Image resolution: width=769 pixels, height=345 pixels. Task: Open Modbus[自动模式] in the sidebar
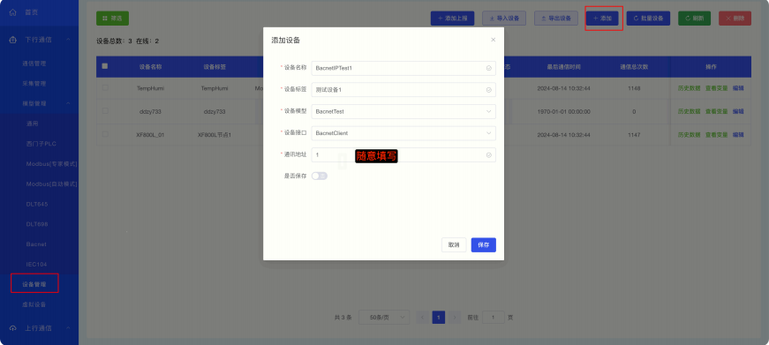pos(51,184)
